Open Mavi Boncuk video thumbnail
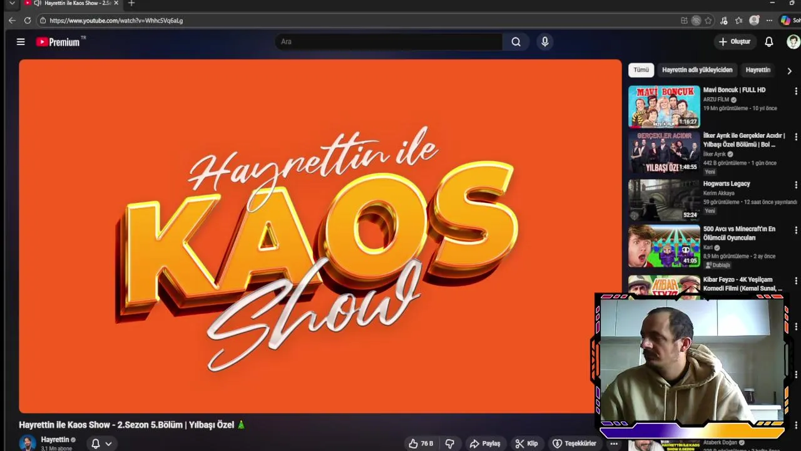Viewport: 801px width, 451px height. click(664, 106)
